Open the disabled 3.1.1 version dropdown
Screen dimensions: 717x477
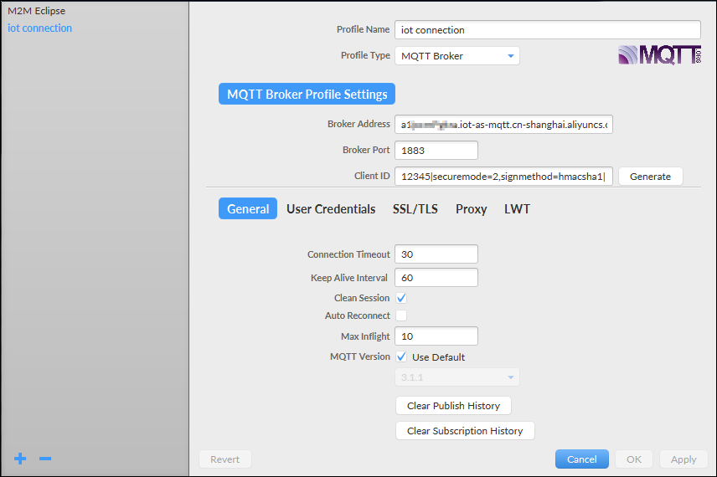pos(457,377)
